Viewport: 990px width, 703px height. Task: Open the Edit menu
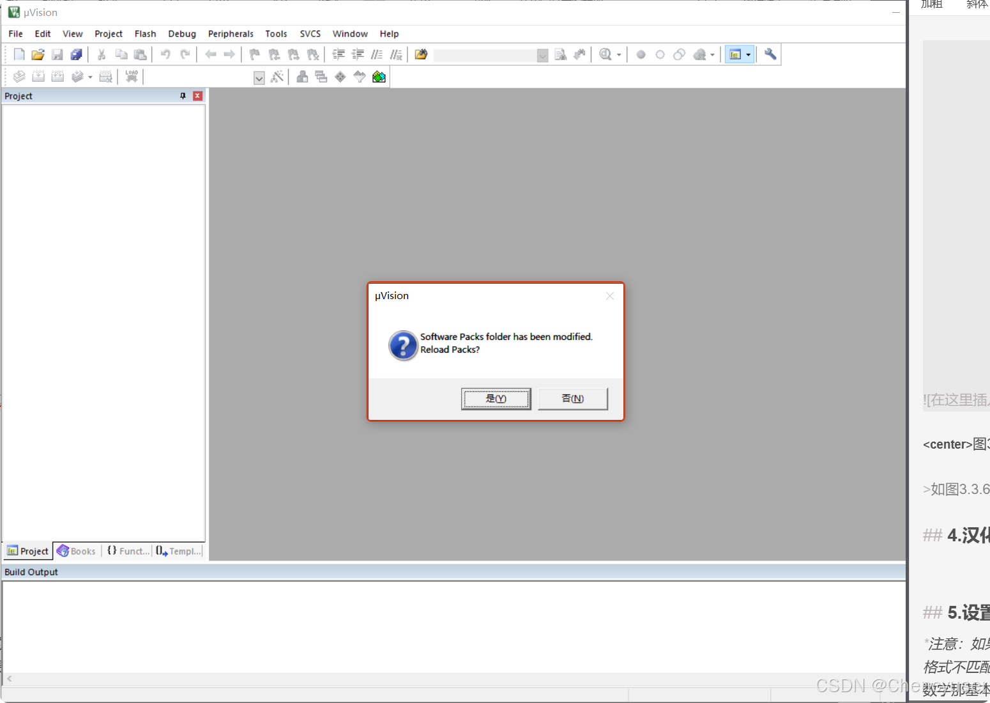(43, 34)
